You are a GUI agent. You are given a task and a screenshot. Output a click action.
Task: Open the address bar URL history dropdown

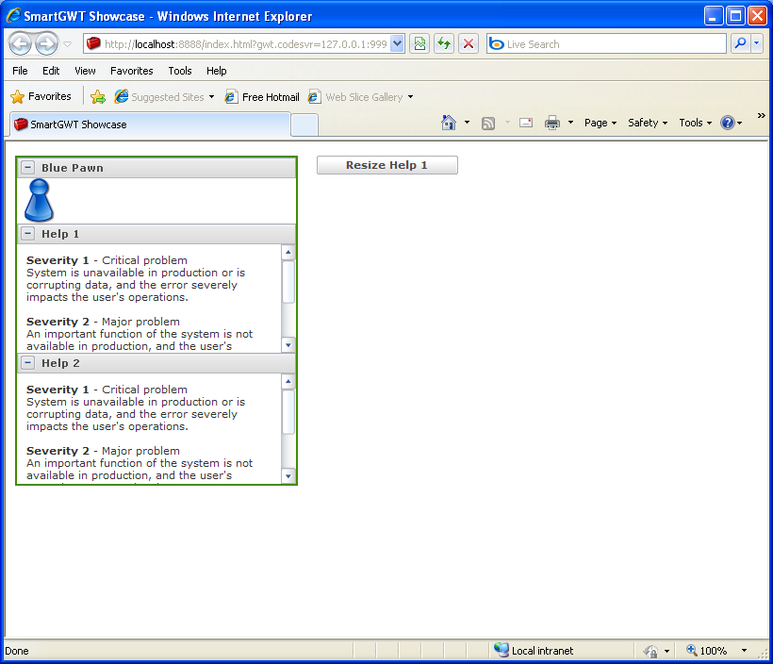(x=398, y=44)
